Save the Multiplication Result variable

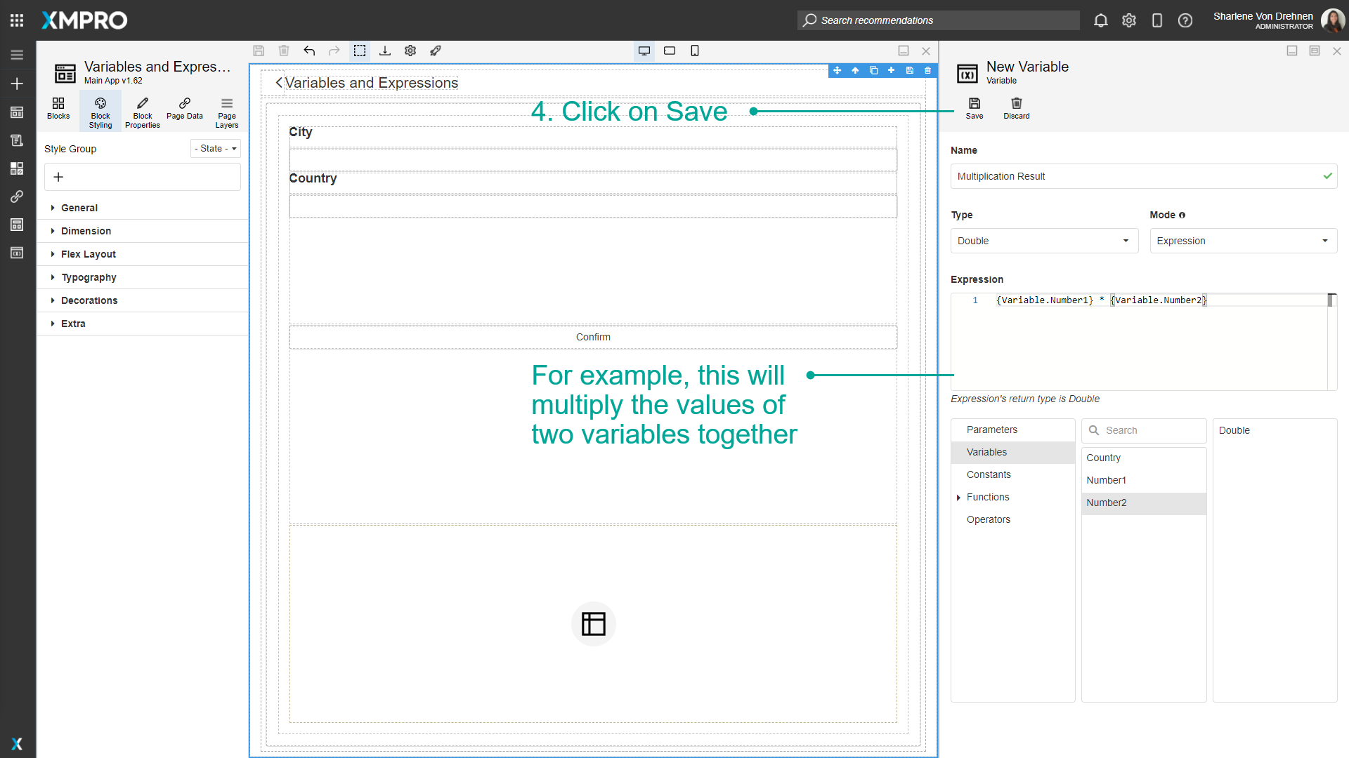pyautogui.click(x=974, y=108)
